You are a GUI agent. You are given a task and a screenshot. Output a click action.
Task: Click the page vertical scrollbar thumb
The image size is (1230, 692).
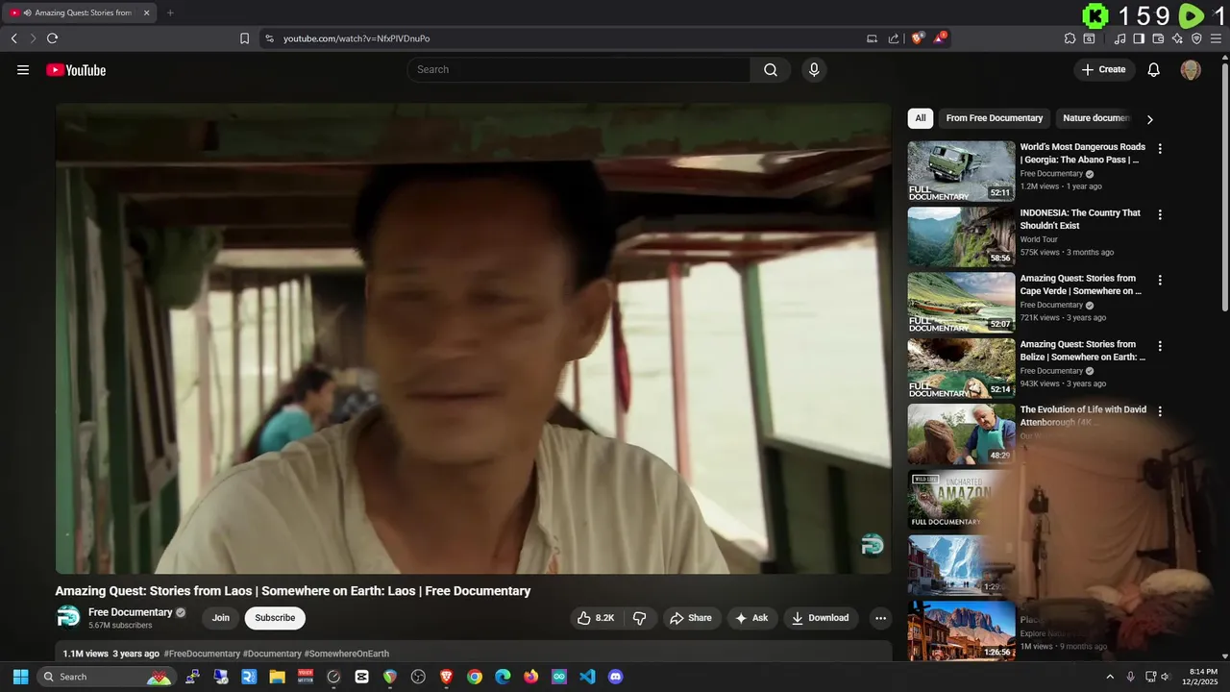1225,187
